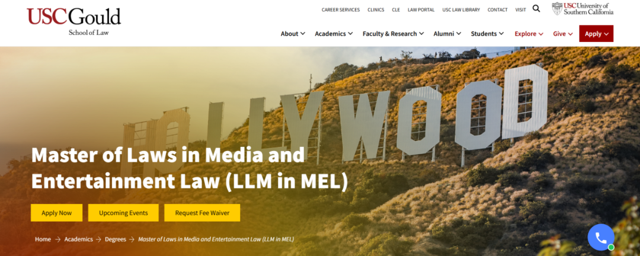Go to Degrees in breadcrumb

point(116,239)
